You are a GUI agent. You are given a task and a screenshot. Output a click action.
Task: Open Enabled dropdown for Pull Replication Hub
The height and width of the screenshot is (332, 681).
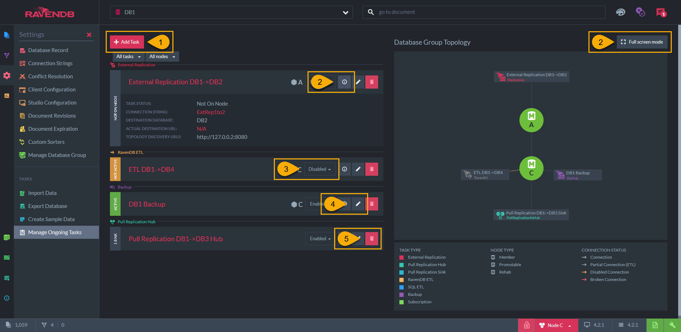click(x=320, y=238)
